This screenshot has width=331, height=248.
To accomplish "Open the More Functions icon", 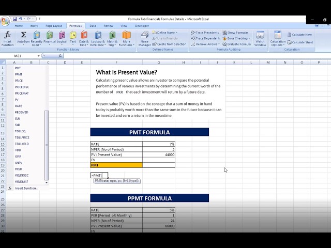I will pos(126,35).
